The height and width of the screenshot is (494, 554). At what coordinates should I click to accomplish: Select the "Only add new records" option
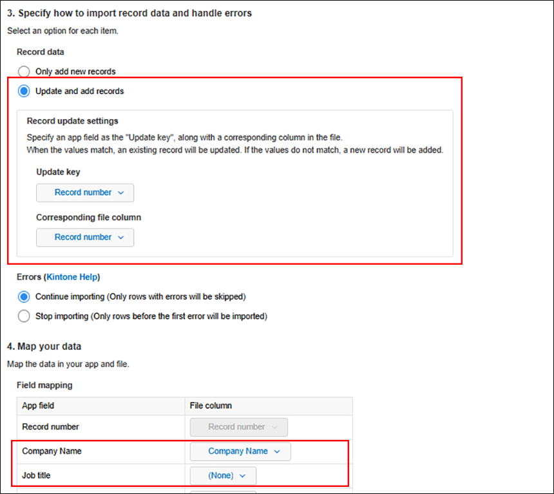24,71
